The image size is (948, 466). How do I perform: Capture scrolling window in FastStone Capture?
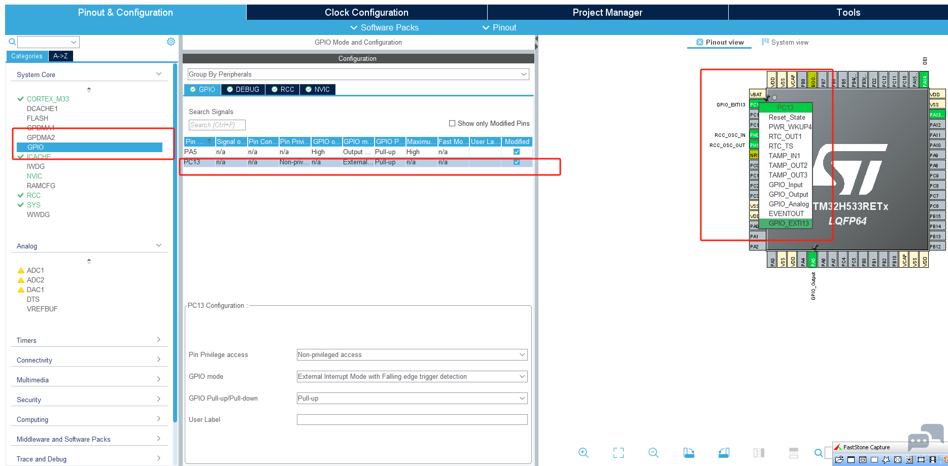point(909,460)
